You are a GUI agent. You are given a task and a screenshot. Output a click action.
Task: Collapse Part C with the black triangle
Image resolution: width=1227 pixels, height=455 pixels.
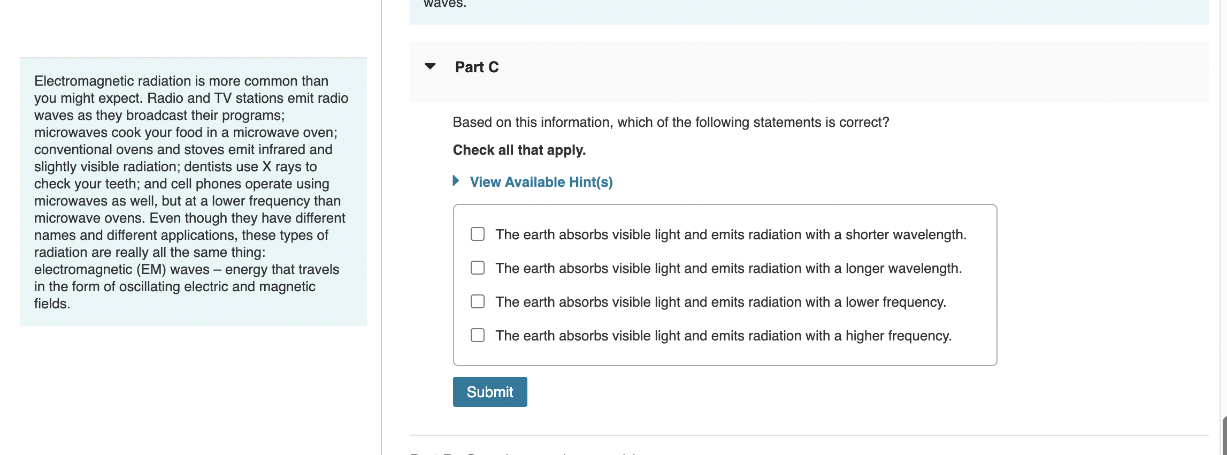tap(430, 66)
